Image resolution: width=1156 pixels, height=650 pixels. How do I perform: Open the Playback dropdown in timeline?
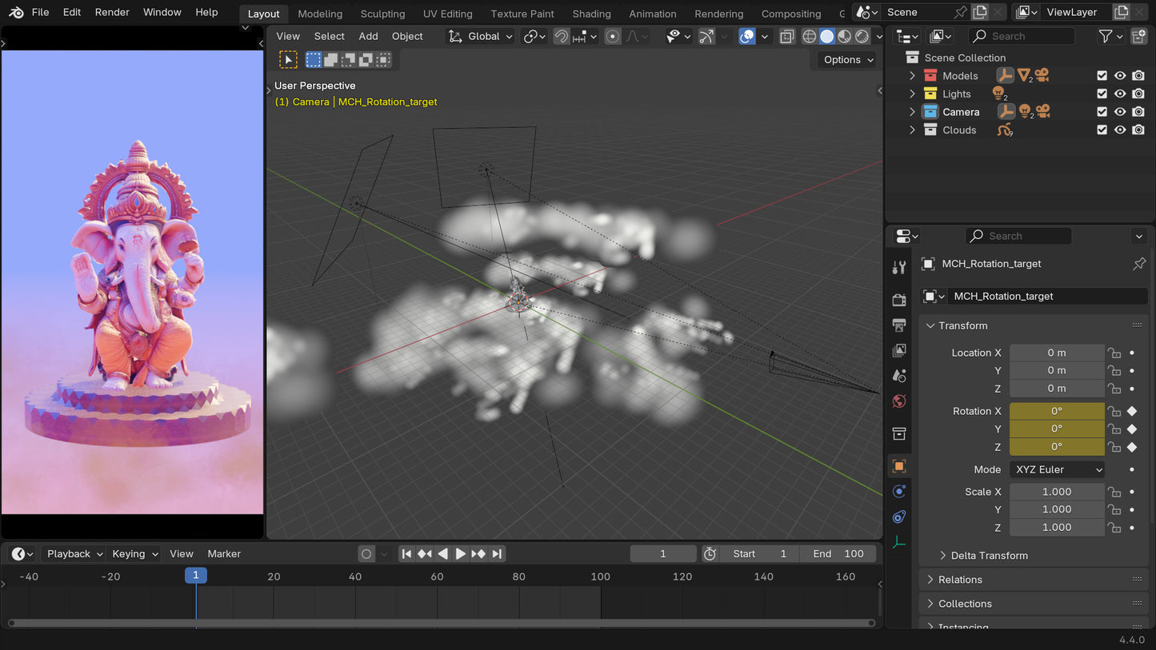click(x=74, y=553)
